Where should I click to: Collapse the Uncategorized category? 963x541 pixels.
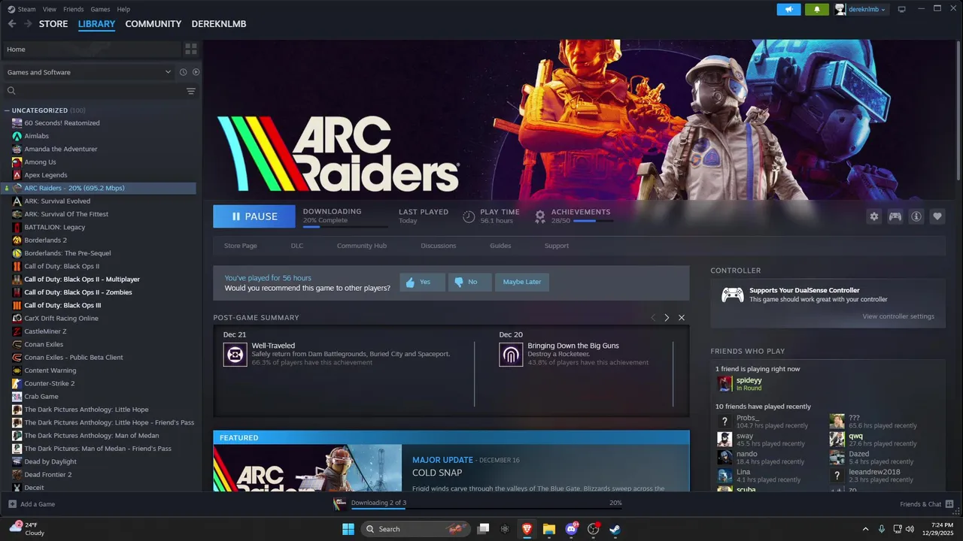(8, 110)
